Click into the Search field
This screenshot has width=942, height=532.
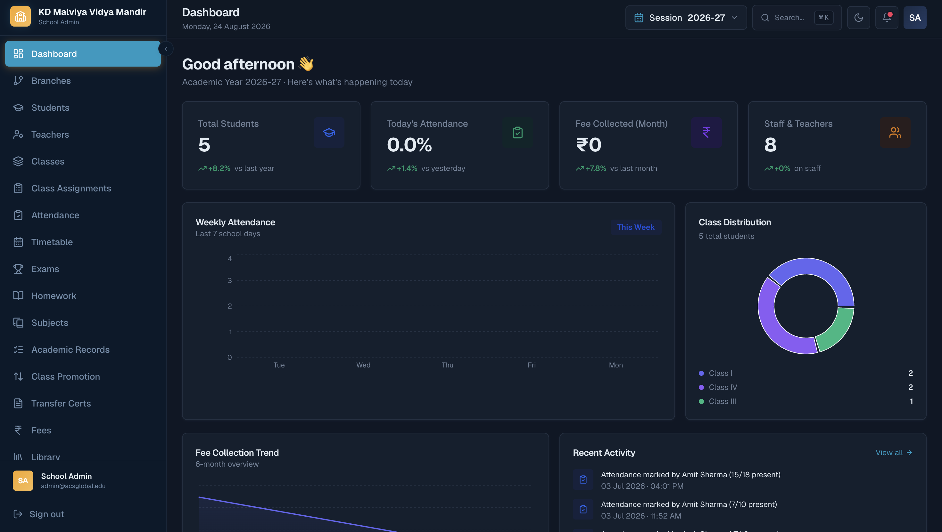797,18
